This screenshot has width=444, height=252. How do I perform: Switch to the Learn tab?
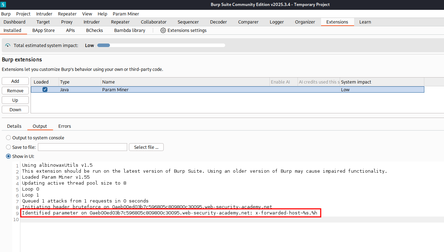coord(365,22)
